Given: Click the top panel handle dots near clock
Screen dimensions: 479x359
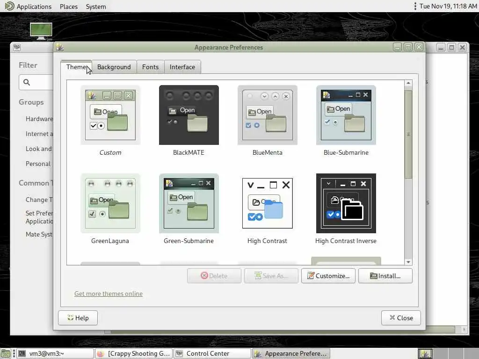Looking at the screenshot, I should pos(415,6).
